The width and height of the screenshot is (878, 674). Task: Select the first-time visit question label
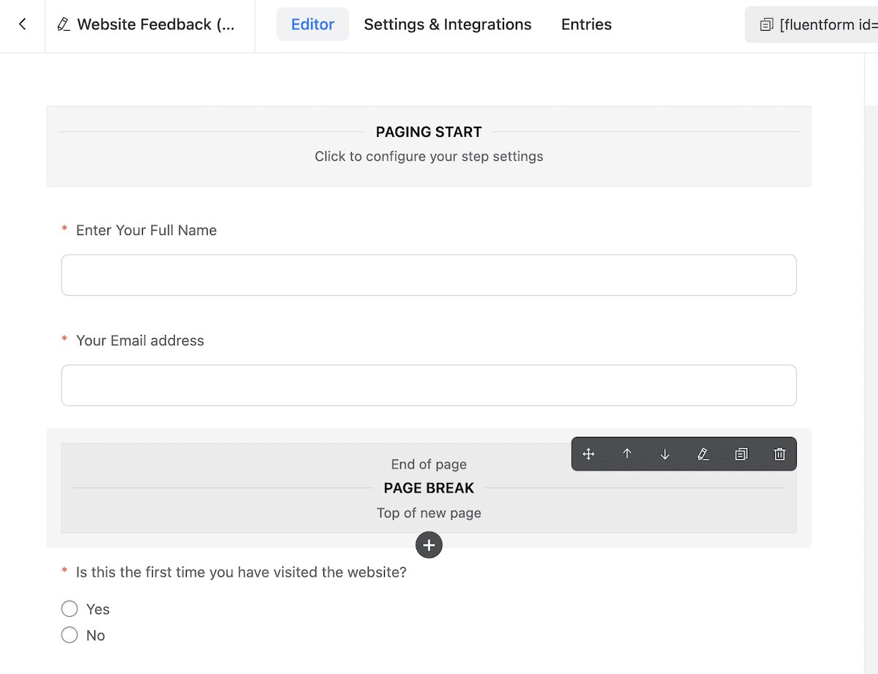tap(241, 572)
